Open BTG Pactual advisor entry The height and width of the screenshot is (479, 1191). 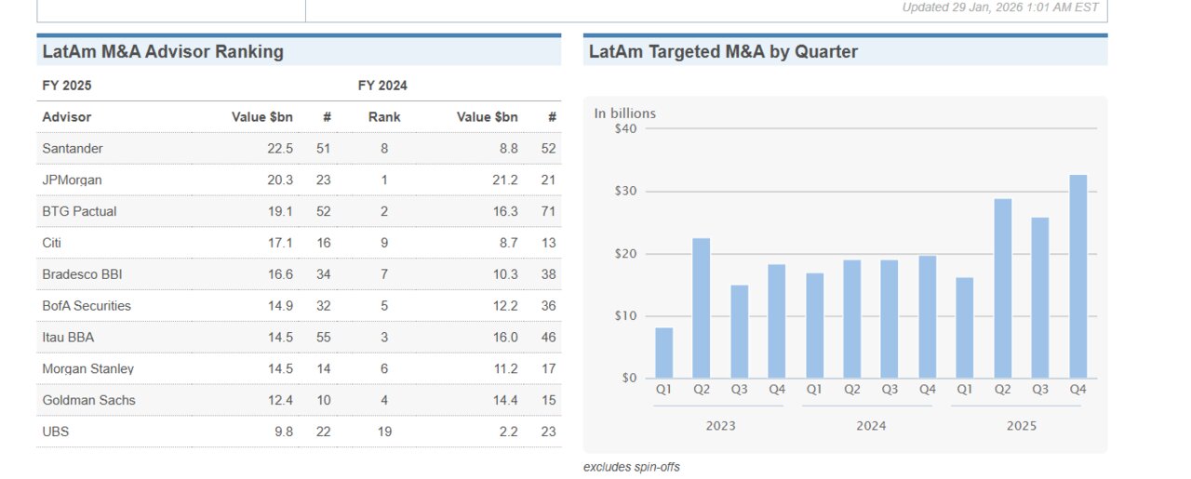(x=79, y=211)
